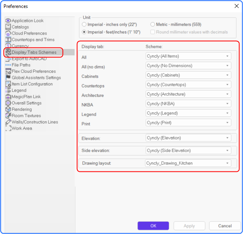
Task: Open Walls/Construction Lines preferences
Action: [x=35, y=122]
